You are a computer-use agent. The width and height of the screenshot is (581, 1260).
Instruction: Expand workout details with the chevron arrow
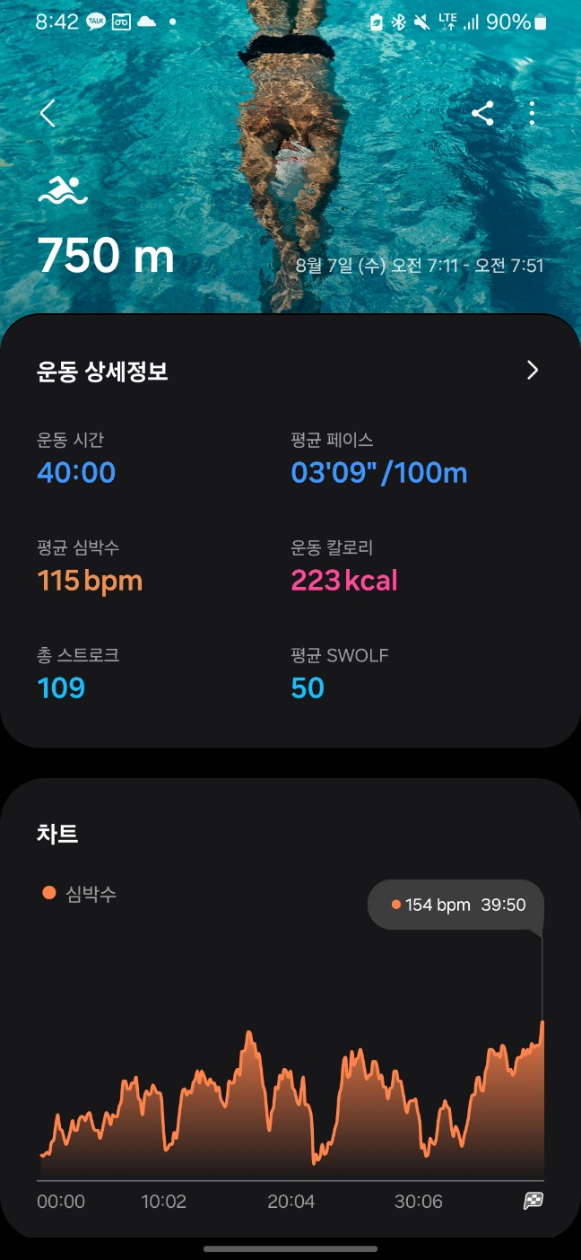click(533, 371)
